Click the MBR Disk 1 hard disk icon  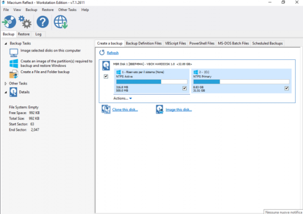[x=106, y=65]
